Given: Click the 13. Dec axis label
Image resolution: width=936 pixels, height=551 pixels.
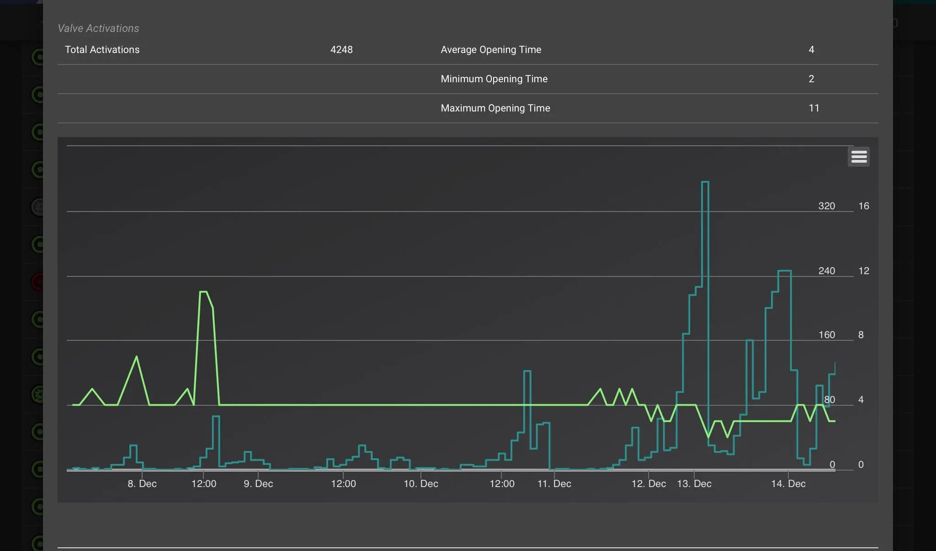Looking at the screenshot, I should [x=694, y=483].
